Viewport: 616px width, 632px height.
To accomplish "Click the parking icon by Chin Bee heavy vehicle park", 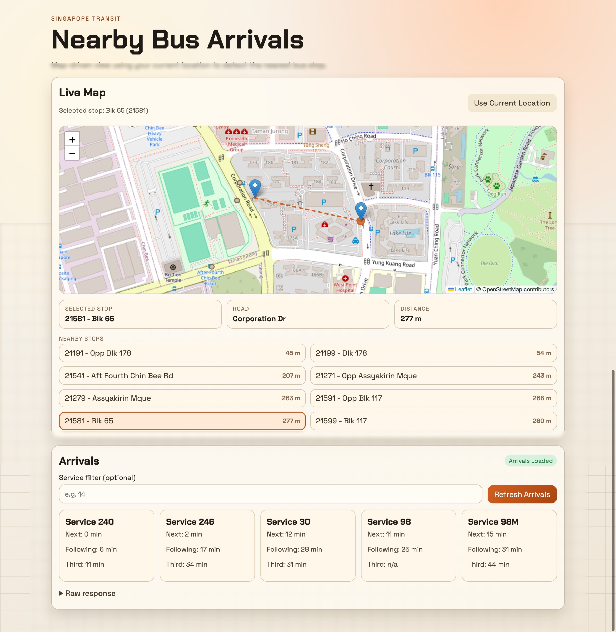I will pos(157,212).
